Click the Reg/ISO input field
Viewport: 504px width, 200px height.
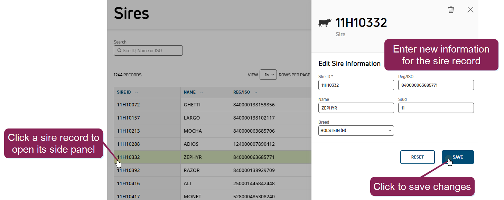[436, 85]
